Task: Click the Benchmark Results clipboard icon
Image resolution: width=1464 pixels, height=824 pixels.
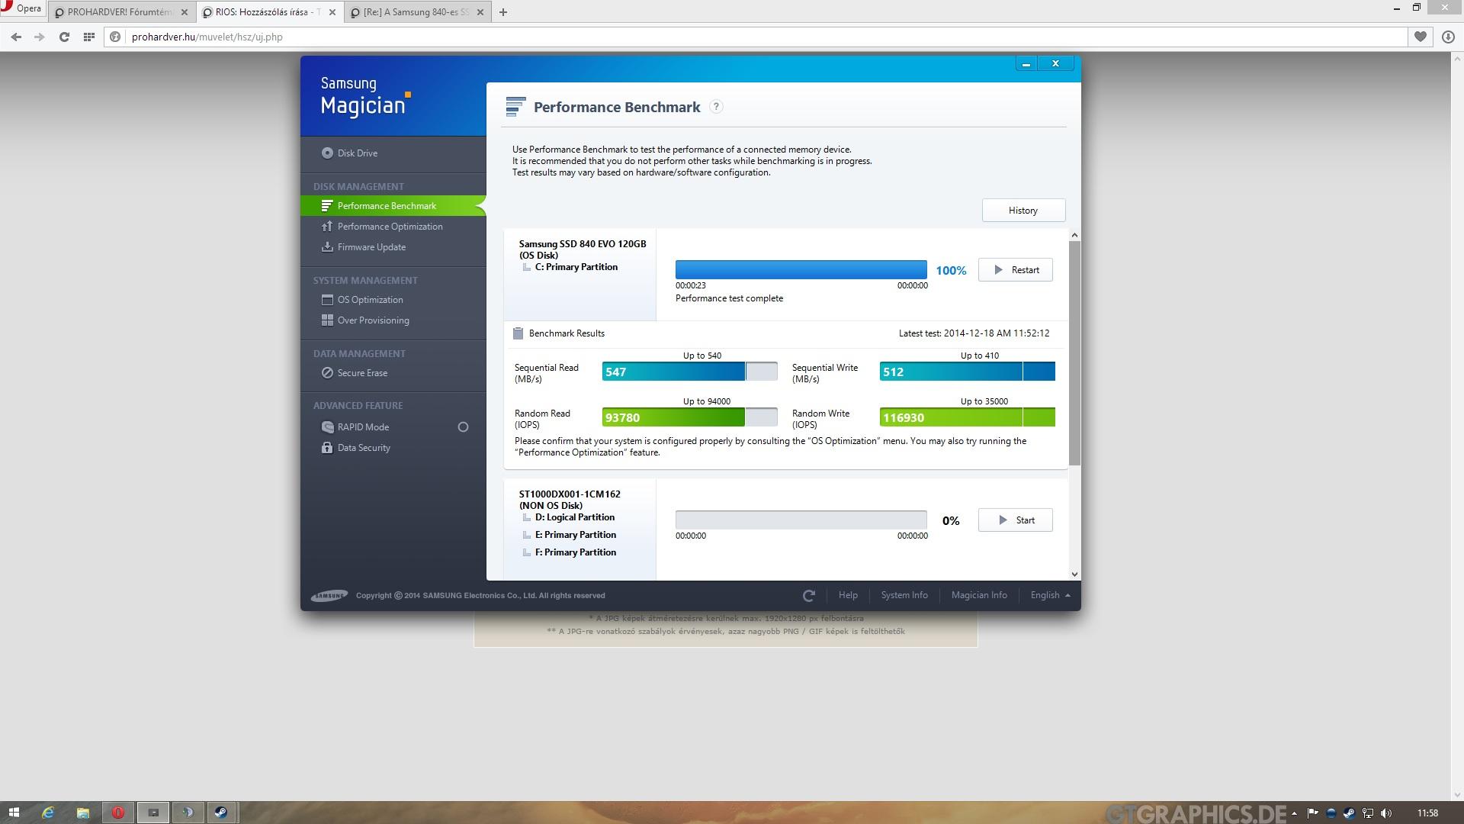Action: tap(518, 333)
